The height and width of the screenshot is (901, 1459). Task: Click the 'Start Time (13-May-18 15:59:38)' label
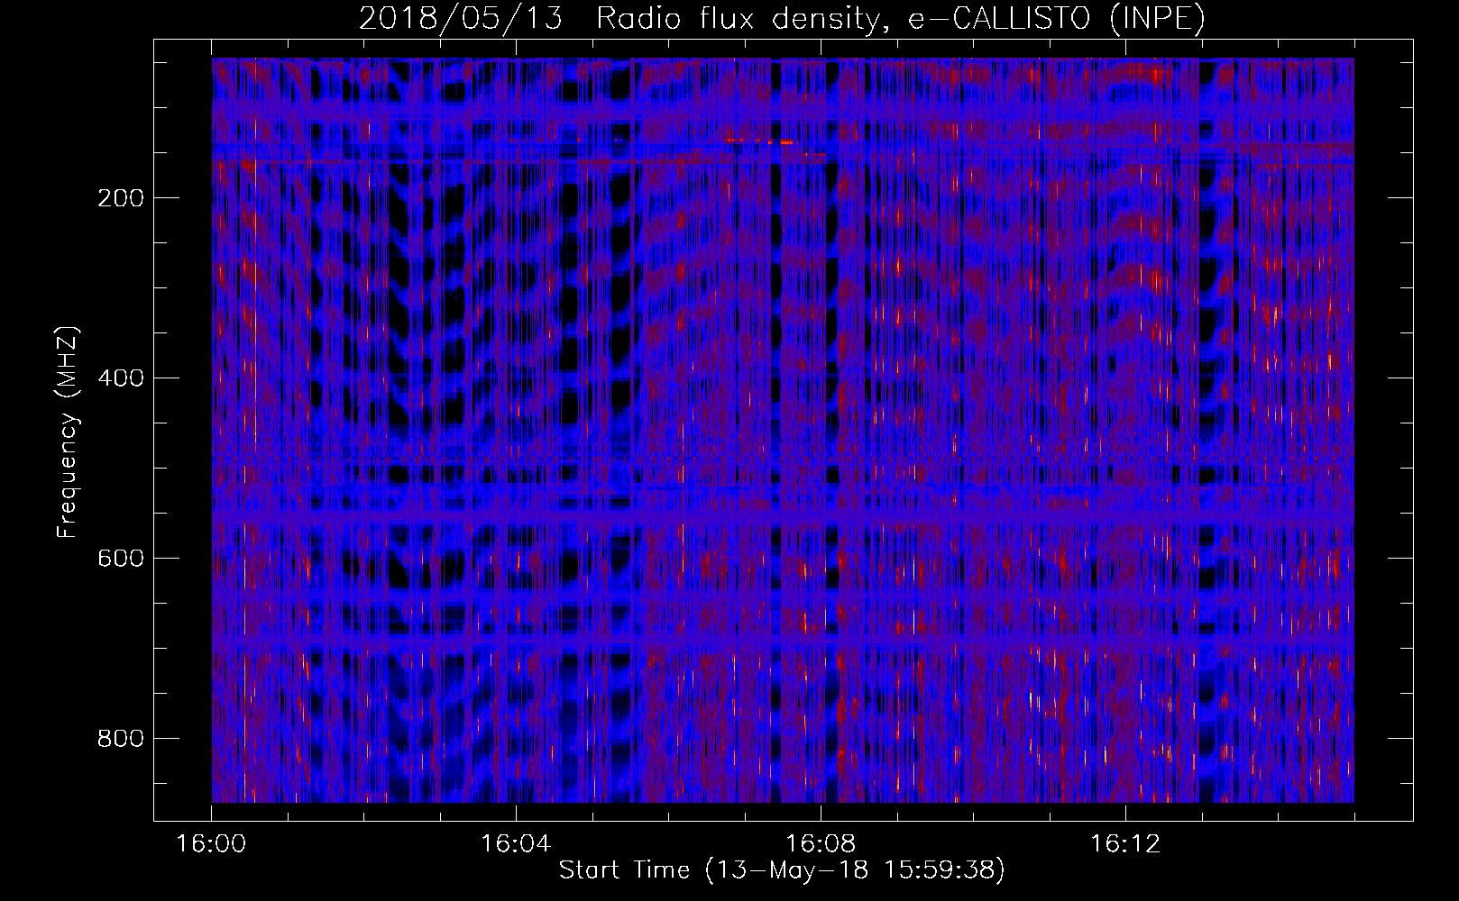point(782,869)
